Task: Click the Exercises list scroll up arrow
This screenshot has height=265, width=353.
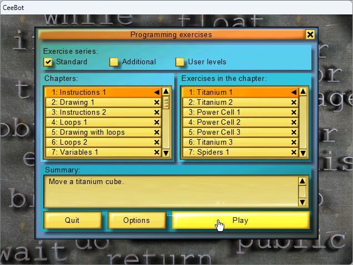Action: click(x=303, y=91)
